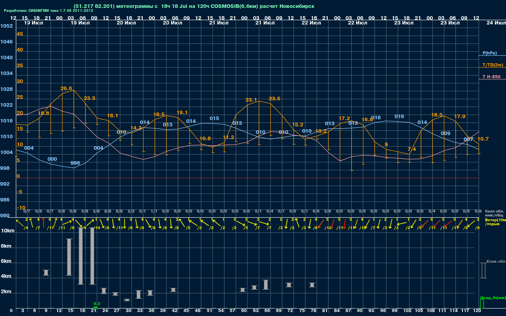Click the -10 temperature axis label

(x=21, y=208)
